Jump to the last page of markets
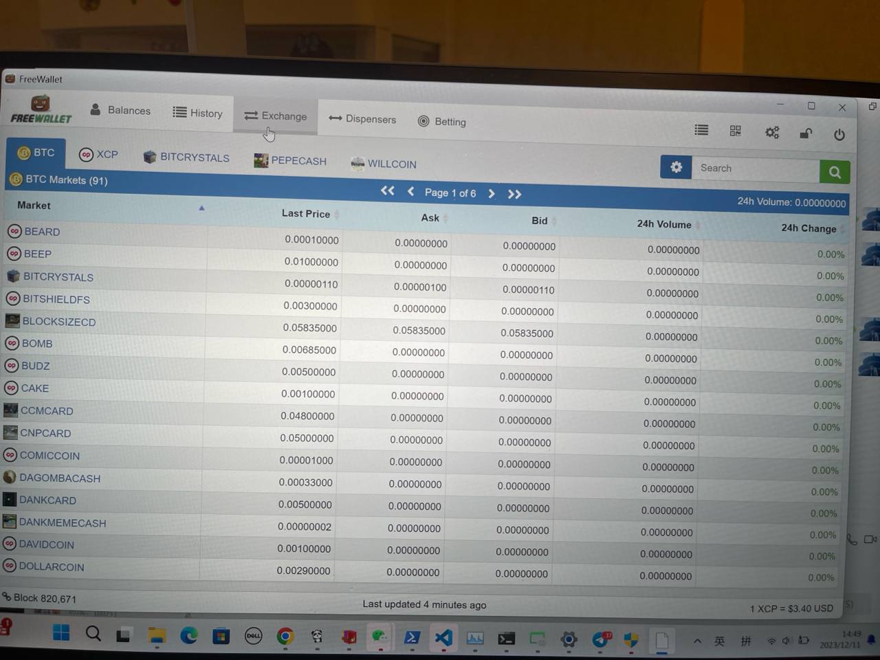The image size is (880, 660). pyautogui.click(x=514, y=195)
